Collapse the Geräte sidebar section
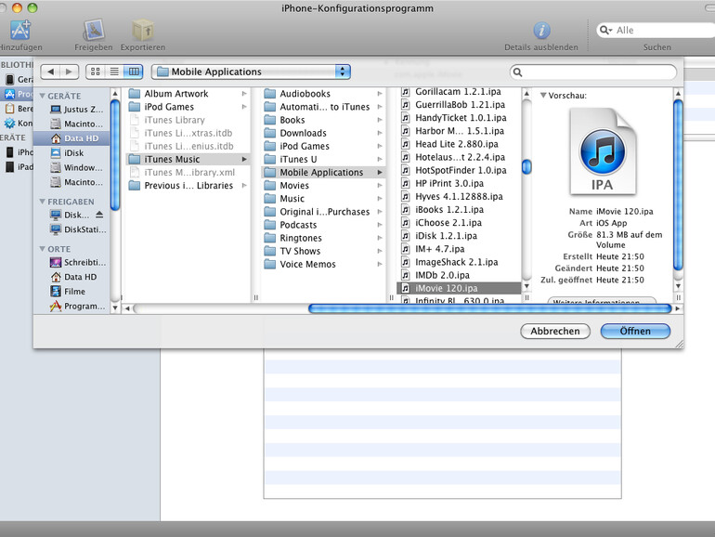Screen dimensions: 715x537 [x=42, y=96]
